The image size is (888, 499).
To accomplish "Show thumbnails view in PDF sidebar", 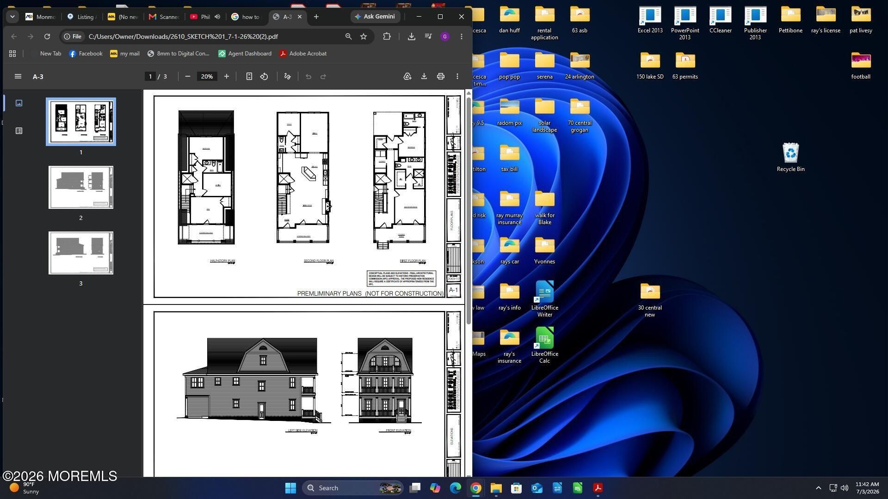I will (x=19, y=103).
